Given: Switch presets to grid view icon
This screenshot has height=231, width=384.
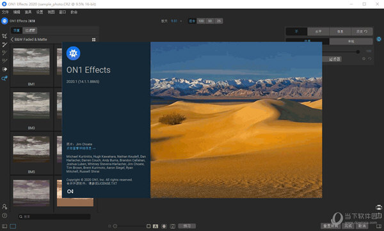Looking at the screenshot, I should [94, 40].
